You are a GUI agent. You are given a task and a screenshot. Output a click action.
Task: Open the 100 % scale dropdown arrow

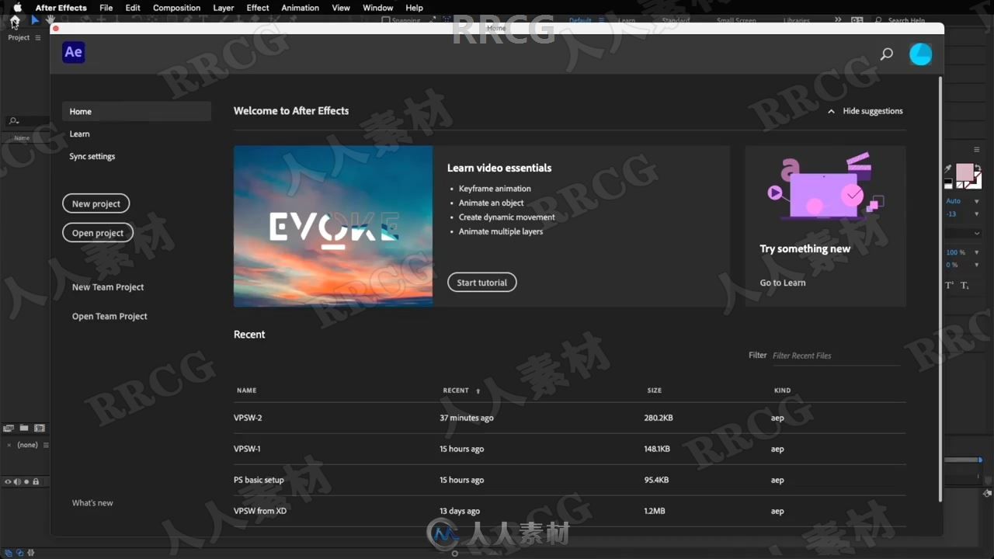(x=976, y=252)
